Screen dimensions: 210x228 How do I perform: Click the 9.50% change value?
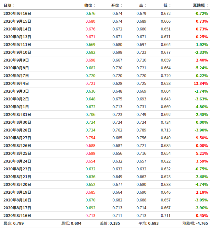click(x=202, y=138)
